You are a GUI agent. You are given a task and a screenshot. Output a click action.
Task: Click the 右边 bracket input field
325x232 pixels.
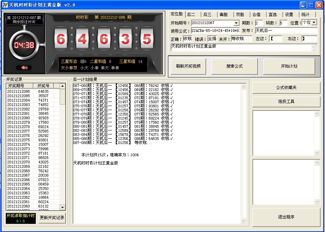coord(309,39)
